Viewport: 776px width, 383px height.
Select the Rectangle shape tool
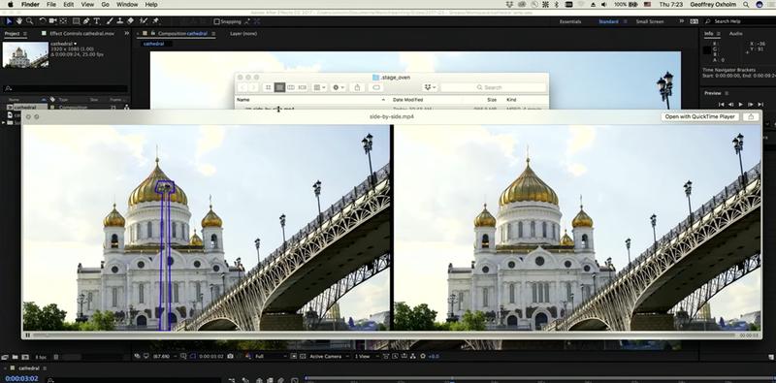(x=77, y=21)
